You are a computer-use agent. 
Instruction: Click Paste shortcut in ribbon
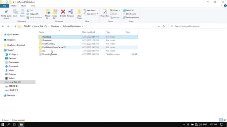coord(34,18)
